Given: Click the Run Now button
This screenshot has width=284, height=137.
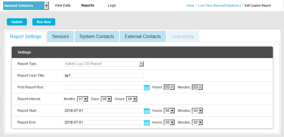Looking at the screenshot, I should 44,22.
